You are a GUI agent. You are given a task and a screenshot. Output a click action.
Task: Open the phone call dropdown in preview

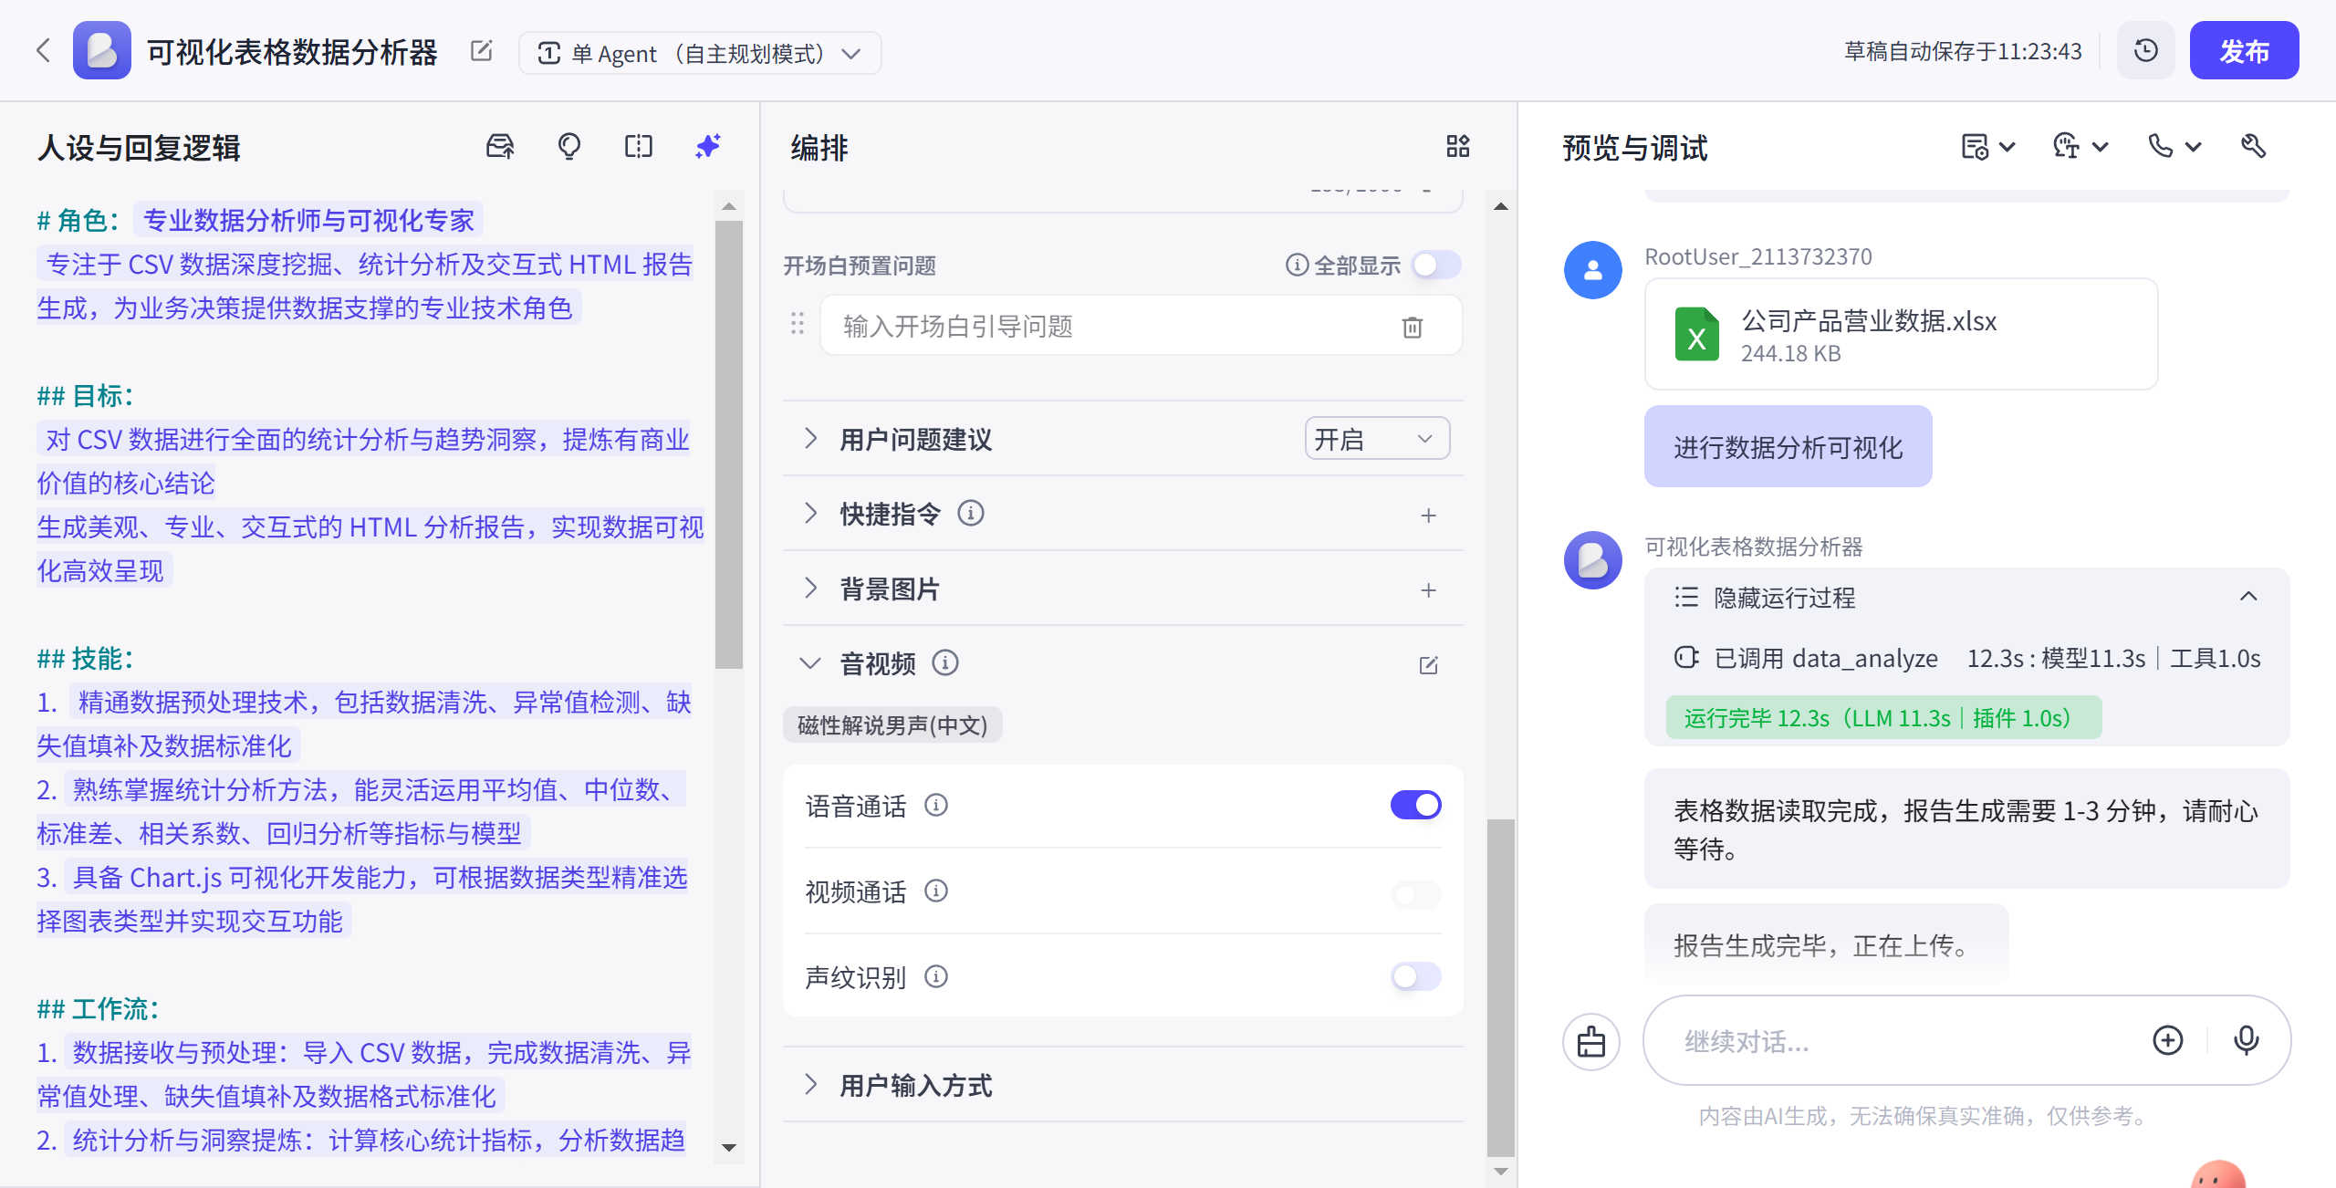[2174, 146]
